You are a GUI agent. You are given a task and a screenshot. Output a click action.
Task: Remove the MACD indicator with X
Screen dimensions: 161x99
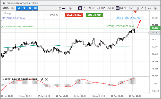tap(46, 79)
